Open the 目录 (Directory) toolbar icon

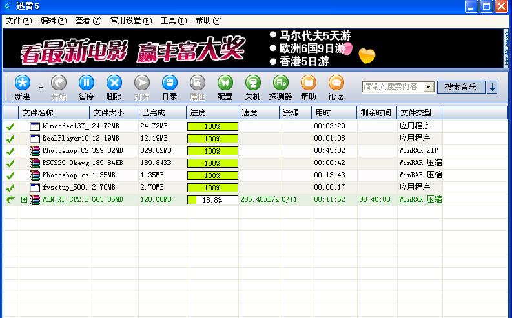tap(169, 83)
